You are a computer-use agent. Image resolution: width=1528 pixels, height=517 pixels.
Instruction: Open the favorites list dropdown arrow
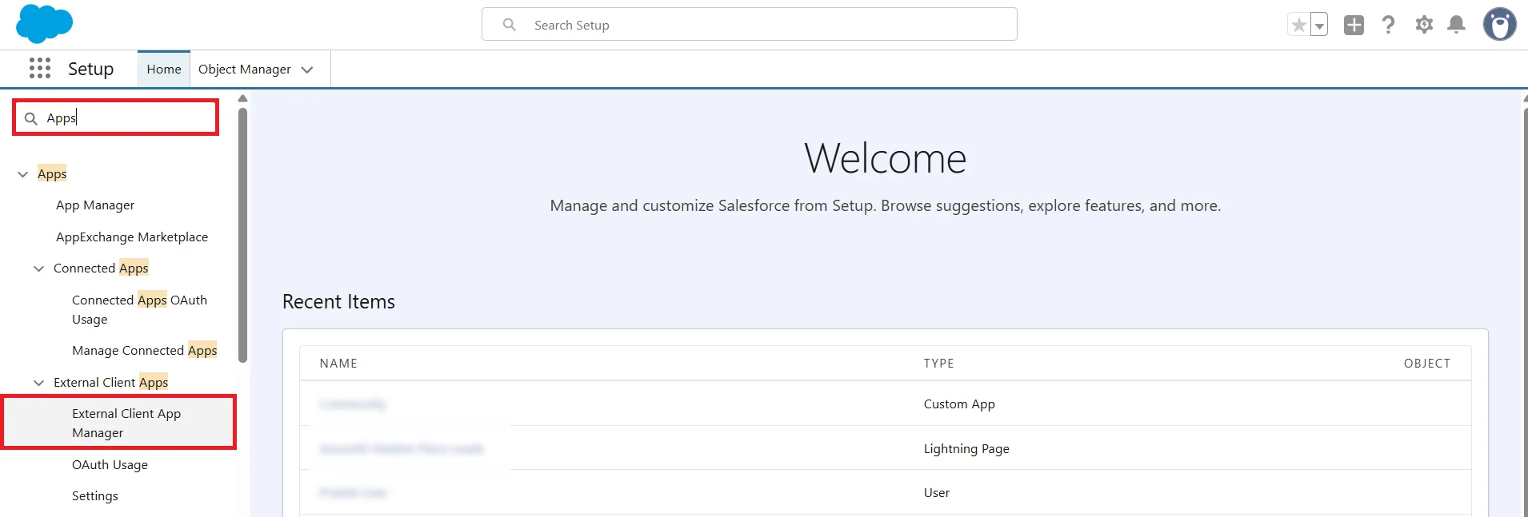pos(1319,25)
